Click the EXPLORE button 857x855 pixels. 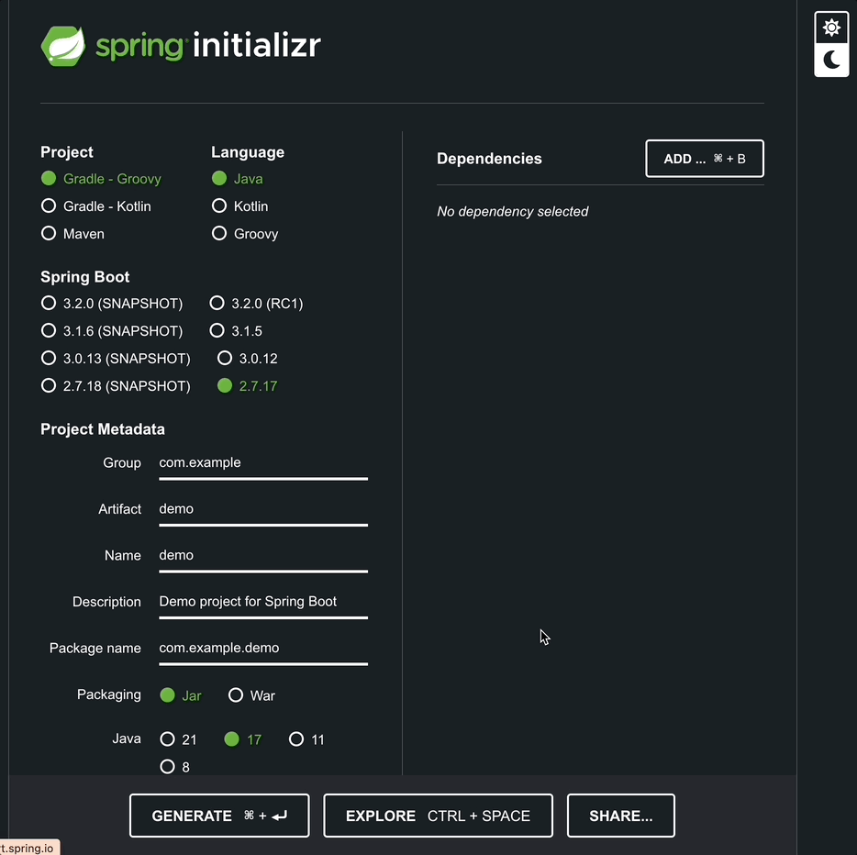(438, 816)
